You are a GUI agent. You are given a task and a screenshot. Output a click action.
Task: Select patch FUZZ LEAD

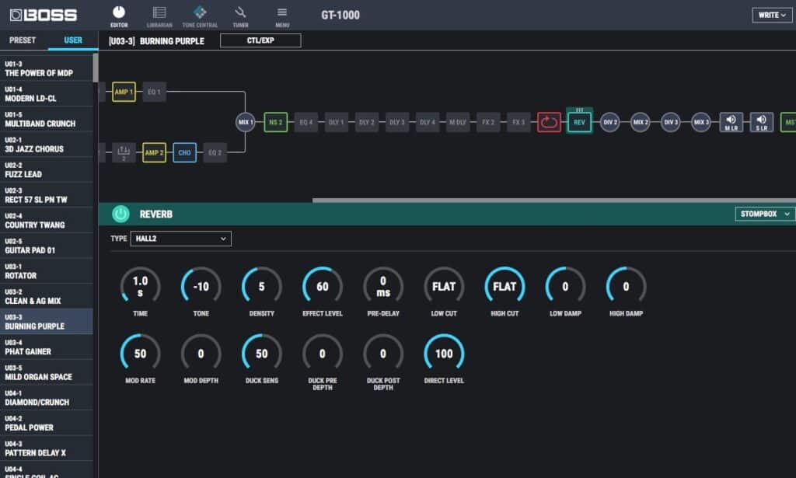click(x=46, y=170)
